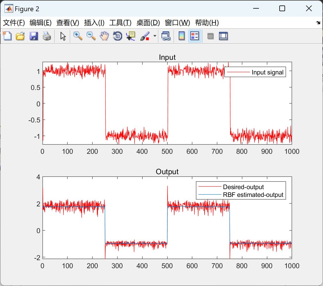Open the 编辑(E) menu

point(40,23)
